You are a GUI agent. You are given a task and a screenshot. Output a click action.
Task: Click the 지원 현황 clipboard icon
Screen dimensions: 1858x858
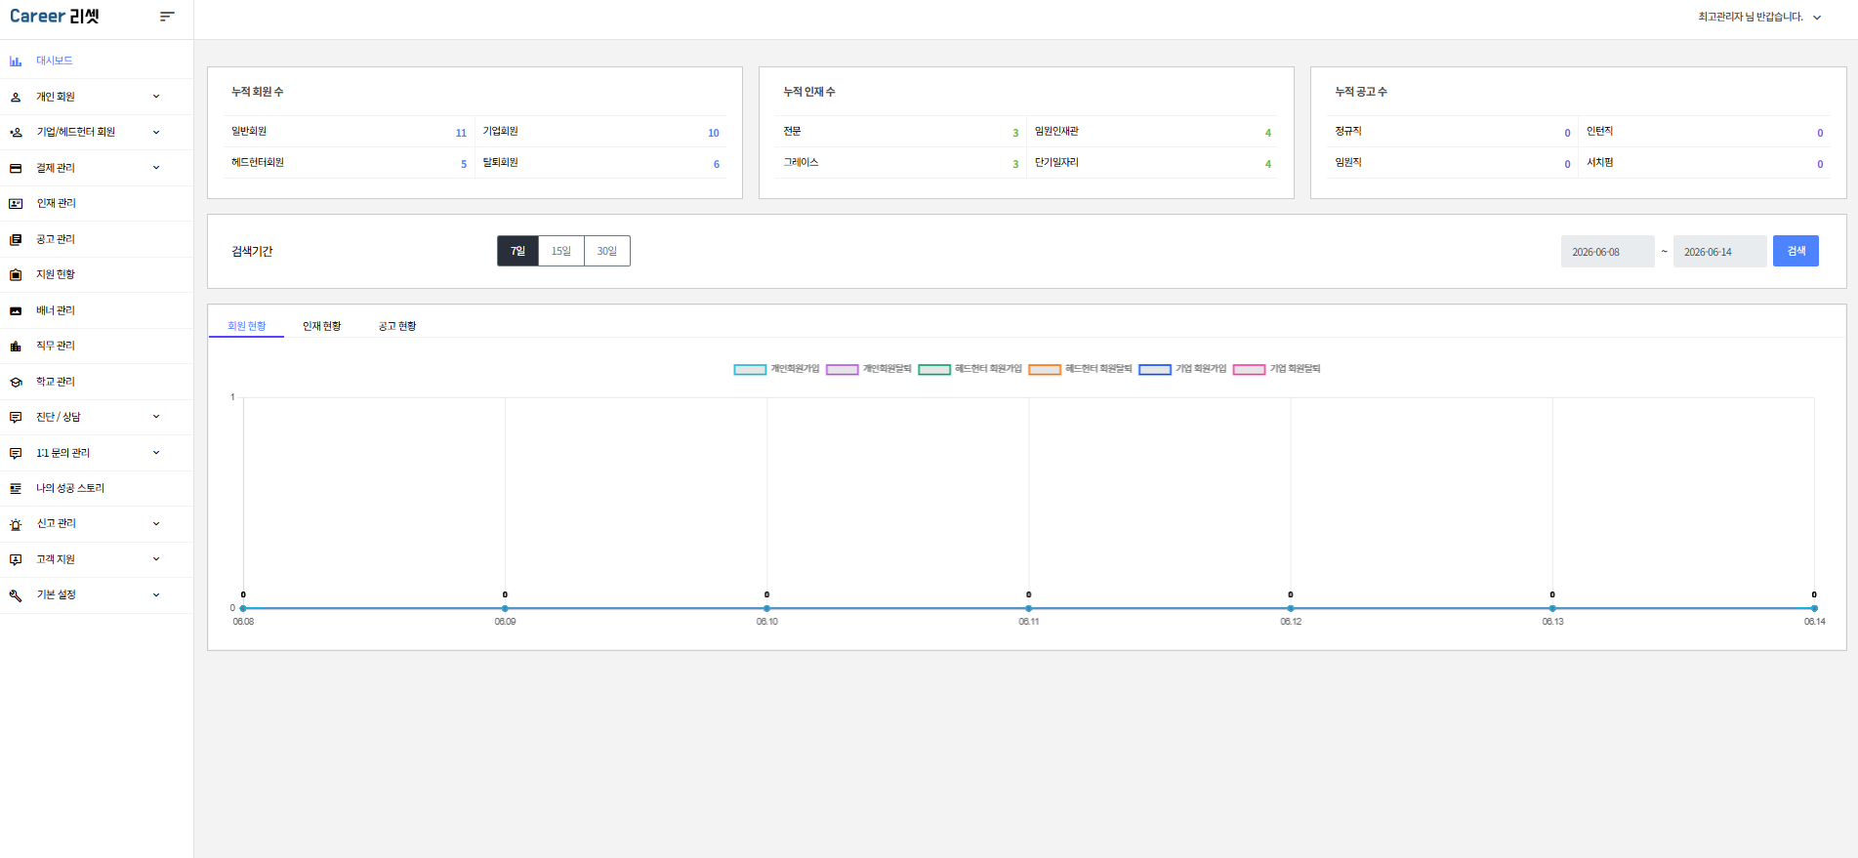[16, 275]
